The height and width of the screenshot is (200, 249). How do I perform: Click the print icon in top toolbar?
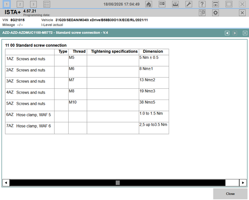pos(175,4)
